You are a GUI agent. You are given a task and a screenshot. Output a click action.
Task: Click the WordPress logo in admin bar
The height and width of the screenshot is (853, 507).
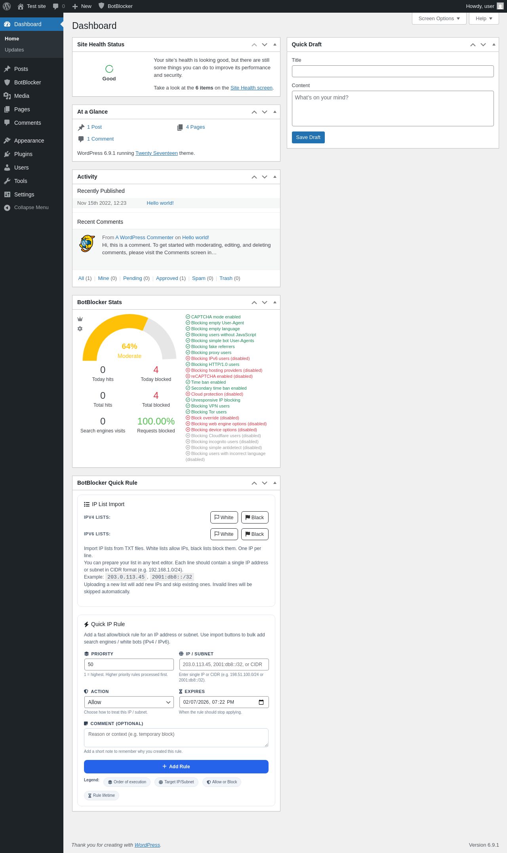click(7, 6)
